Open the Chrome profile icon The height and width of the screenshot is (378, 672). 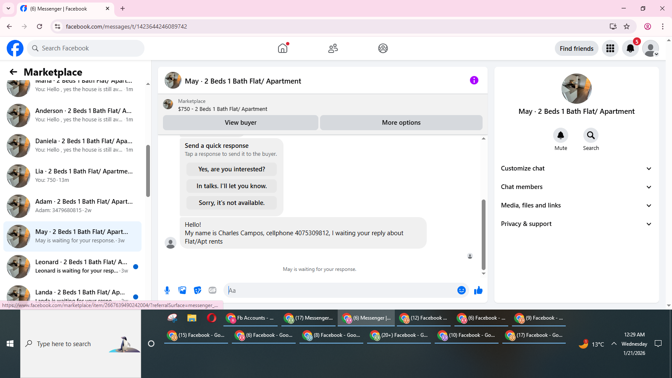pos(648,26)
